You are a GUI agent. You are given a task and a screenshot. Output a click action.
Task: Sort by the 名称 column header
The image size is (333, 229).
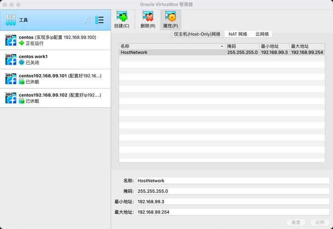coord(172,46)
